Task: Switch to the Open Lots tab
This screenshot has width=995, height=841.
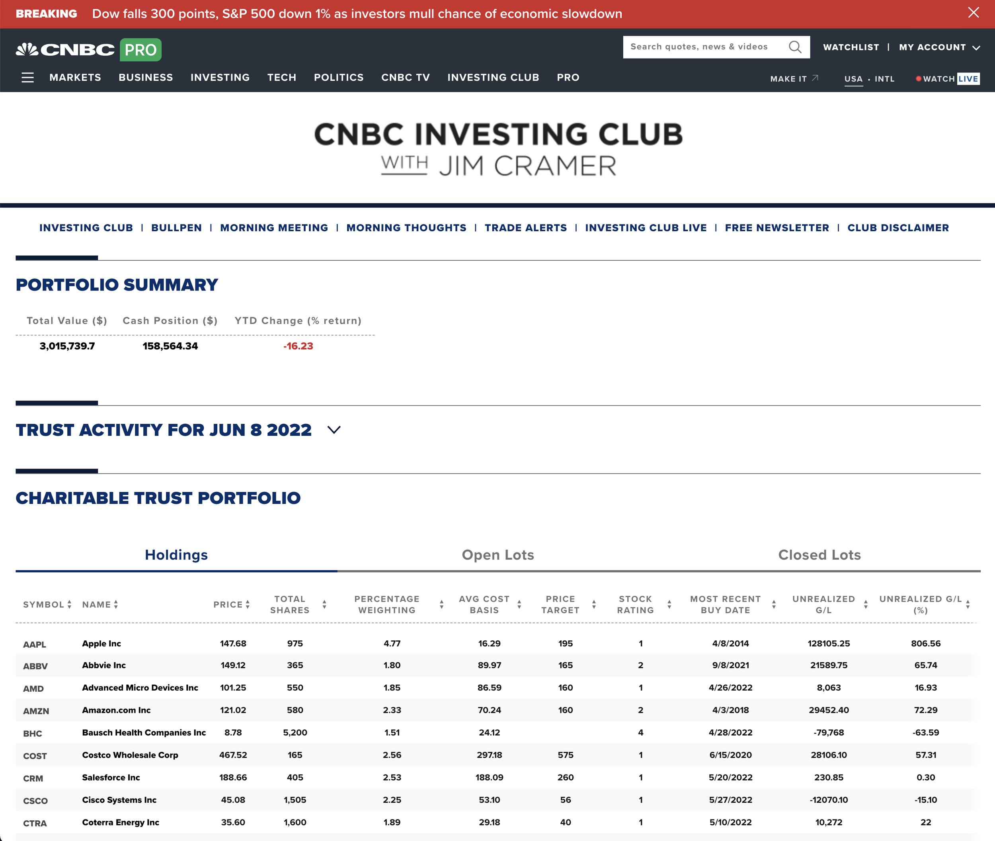Action: click(x=498, y=555)
